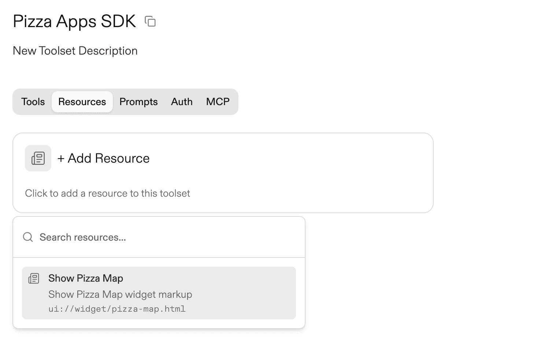Click the ui://widget/pizza-map.html link text
Viewport: 548px width, 345px height.
pyautogui.click(x=117, y=309)
